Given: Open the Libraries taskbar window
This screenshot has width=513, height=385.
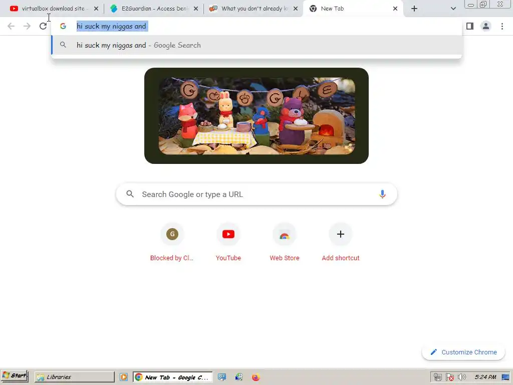Looking at the screenshot, I should pos(75,377).
